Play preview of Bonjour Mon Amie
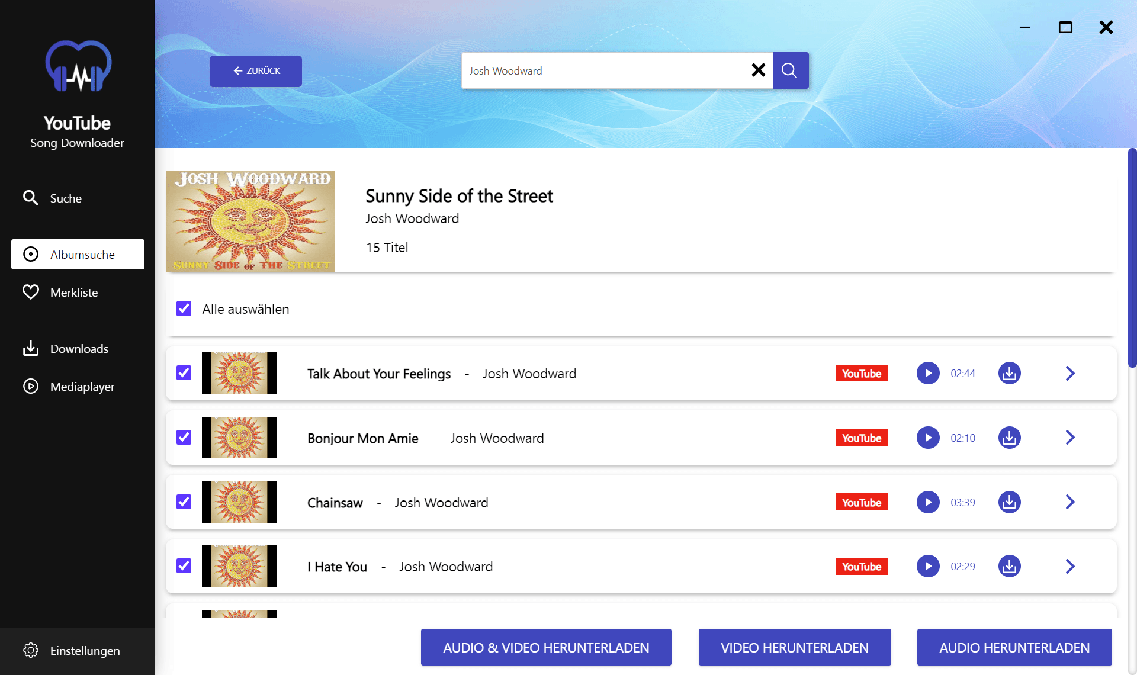Viewport: 1137px width, 675px height. click(x=928, y=438)
